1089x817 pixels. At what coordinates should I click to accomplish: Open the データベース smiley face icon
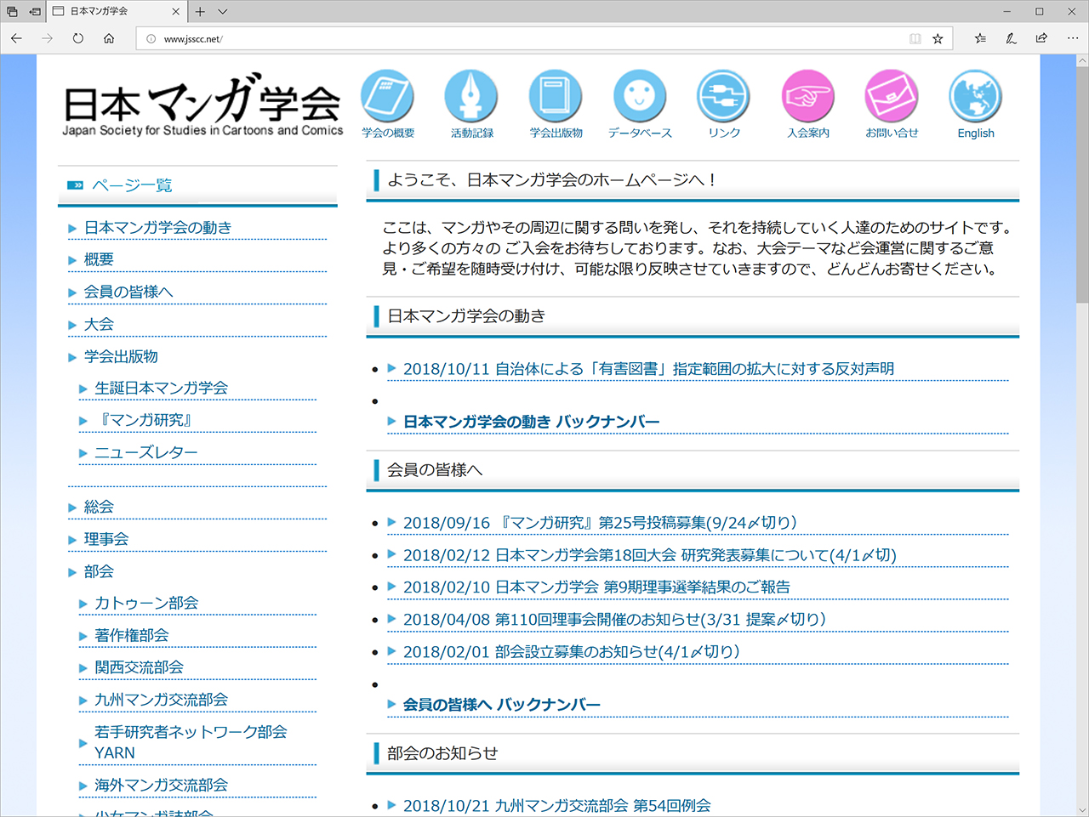pos(640,96)
